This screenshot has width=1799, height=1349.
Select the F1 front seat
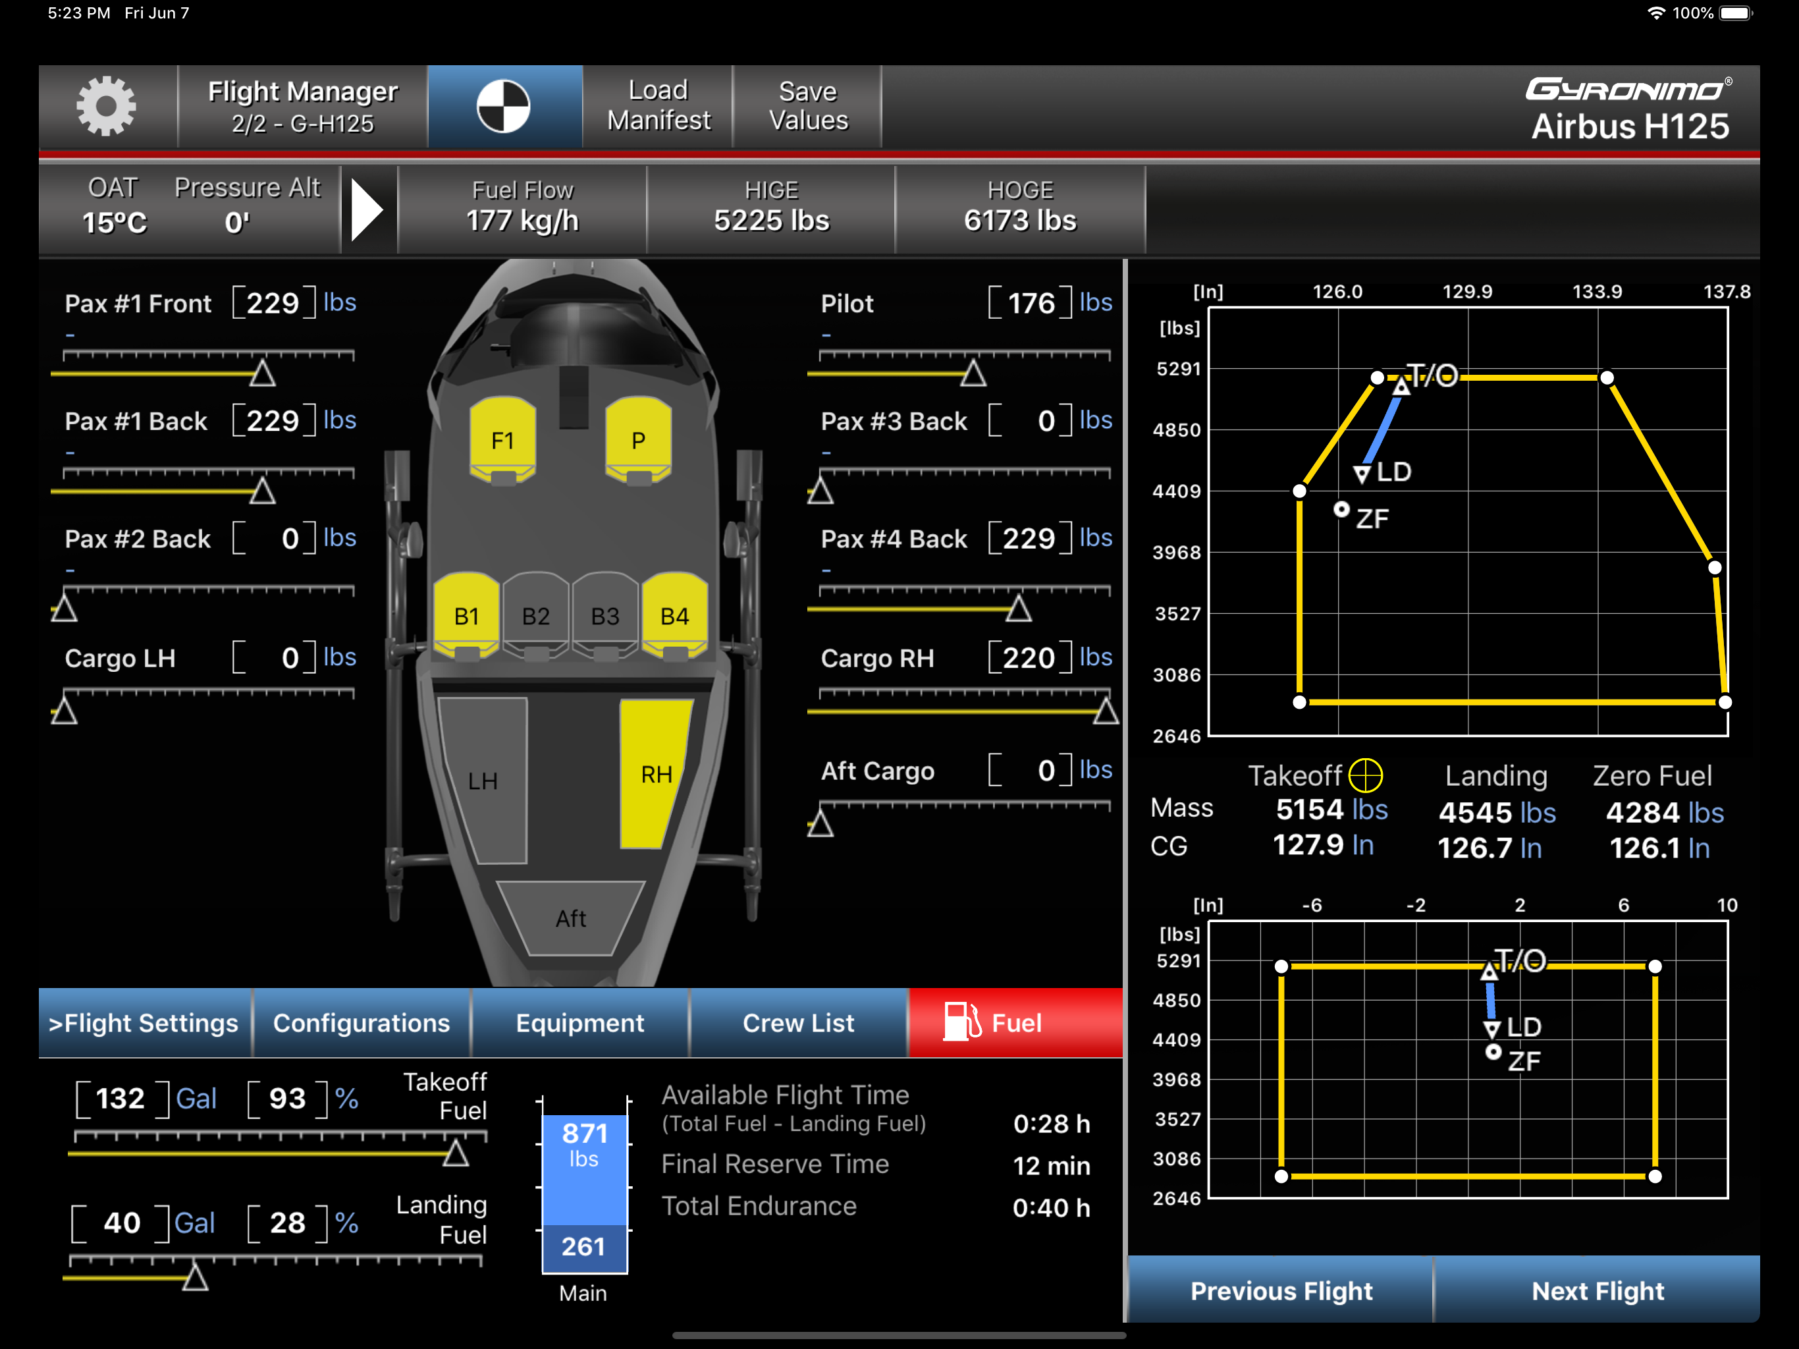point(502,439)
